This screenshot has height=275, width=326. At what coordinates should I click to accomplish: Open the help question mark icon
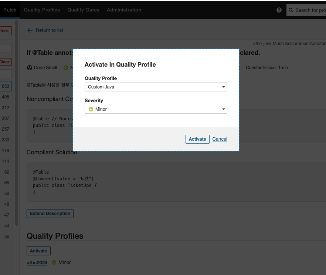[x=279, y=10]
